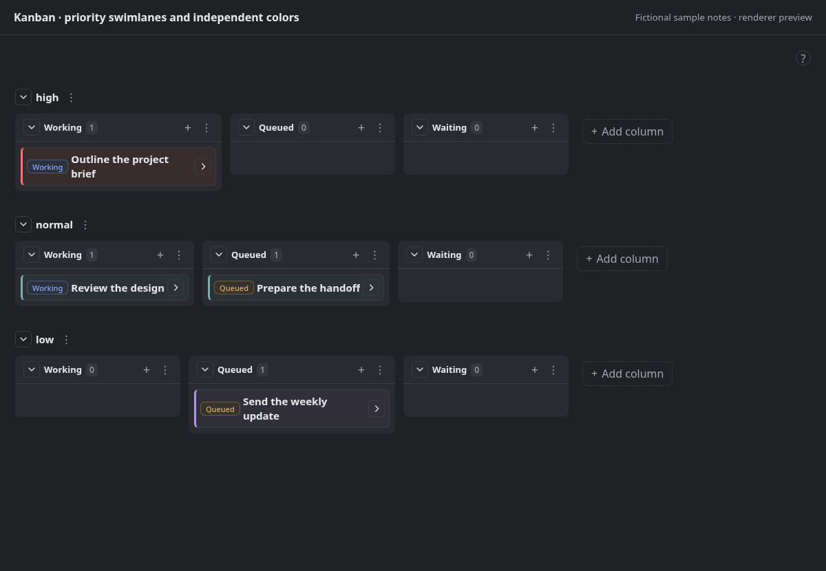
Task: Collapse Working column in high lane
Action: click(x=32, y=127)
